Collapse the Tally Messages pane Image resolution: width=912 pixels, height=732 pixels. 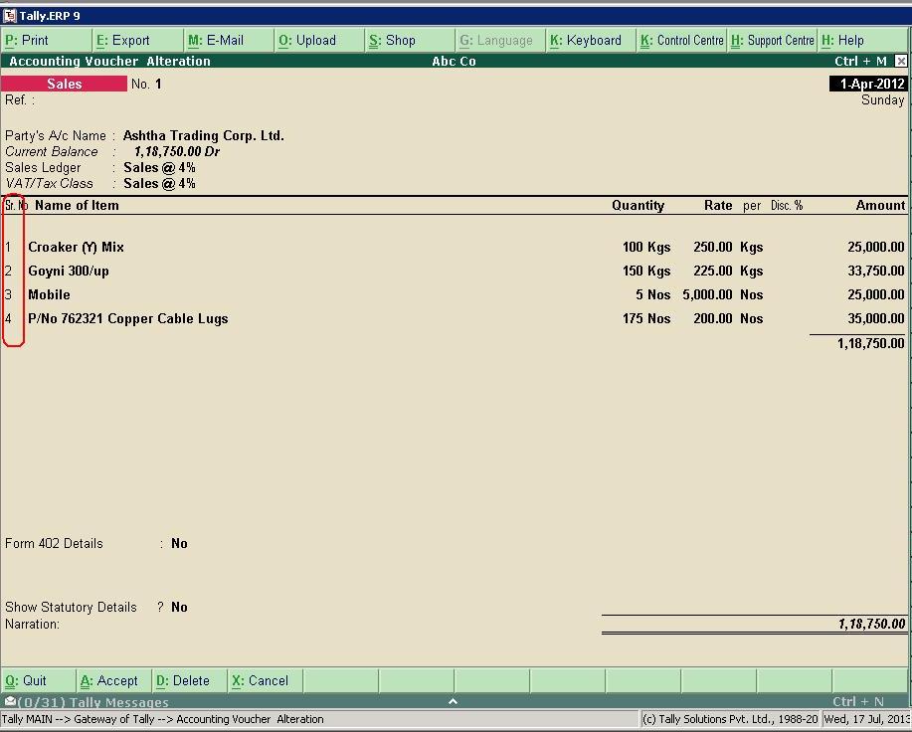point(453,701)
